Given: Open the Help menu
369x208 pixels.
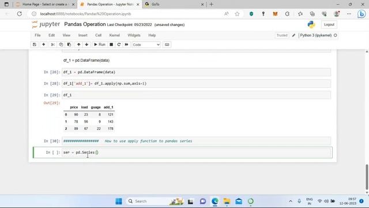Looking at the screenshot, I should click(152, 35).
